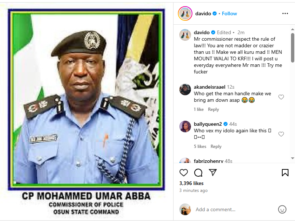Open davido's profile picture in header
This screenshot has width=295, height=221.
click(185, 13)
